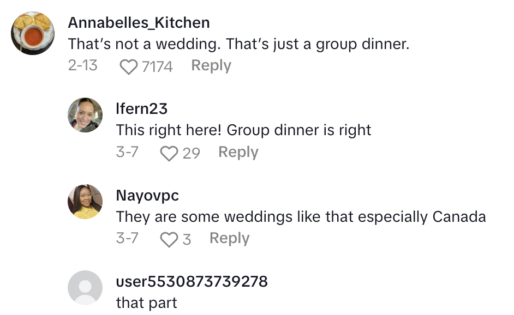Click the 2-13 comment date
Viewport: 514px width, 315px height.
83,66
